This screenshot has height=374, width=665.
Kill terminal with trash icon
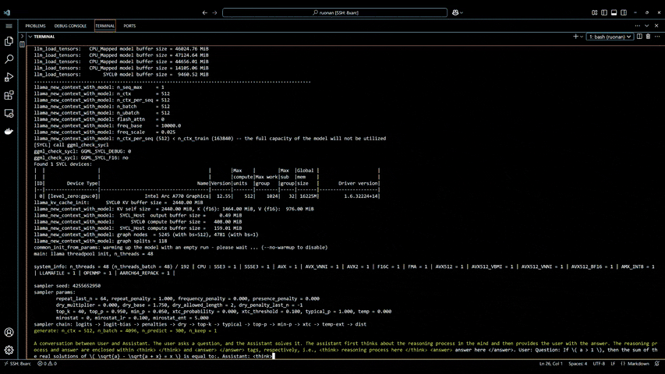648,37
